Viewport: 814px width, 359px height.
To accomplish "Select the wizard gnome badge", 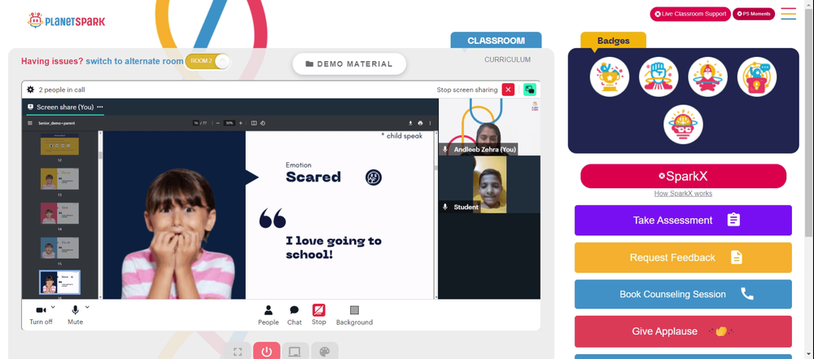I will coord(707,77).
